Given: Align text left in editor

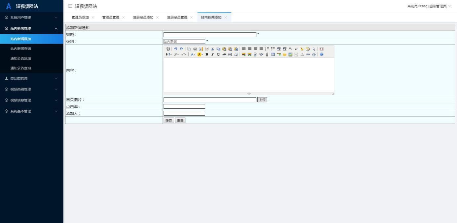Looking at the screenshot, I should pyautogui.click(x=244, y=49).
